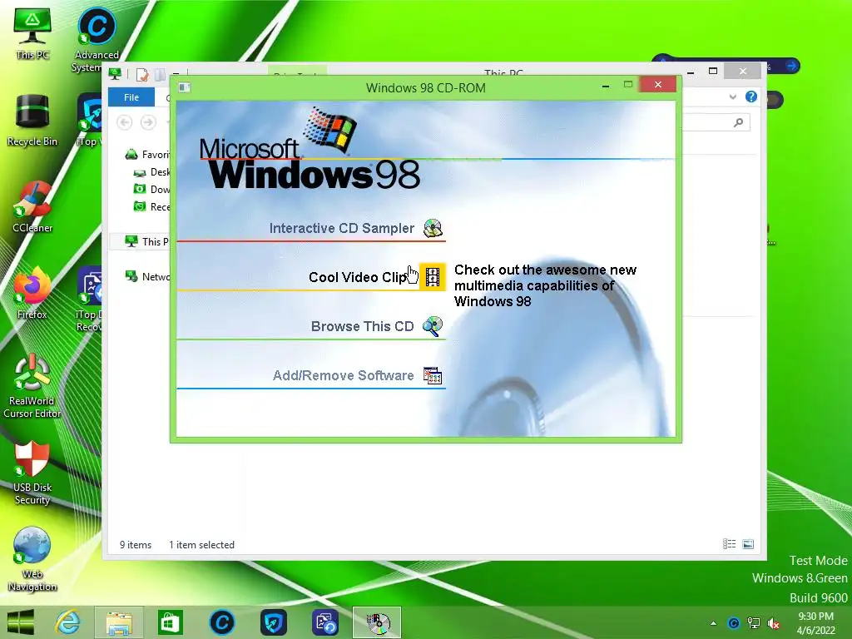Image resolution: width=852 pixels, height=639 pixels.
Task: Click the network tray icon
Action: click(x=753, y=623)
